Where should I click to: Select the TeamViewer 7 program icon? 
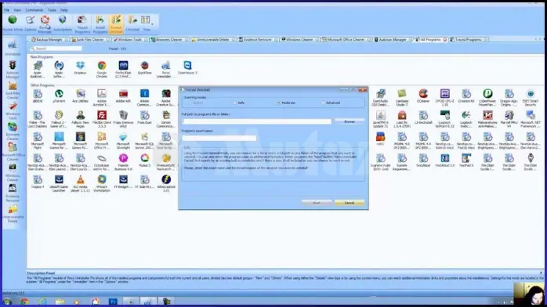[x=187, y=68]
